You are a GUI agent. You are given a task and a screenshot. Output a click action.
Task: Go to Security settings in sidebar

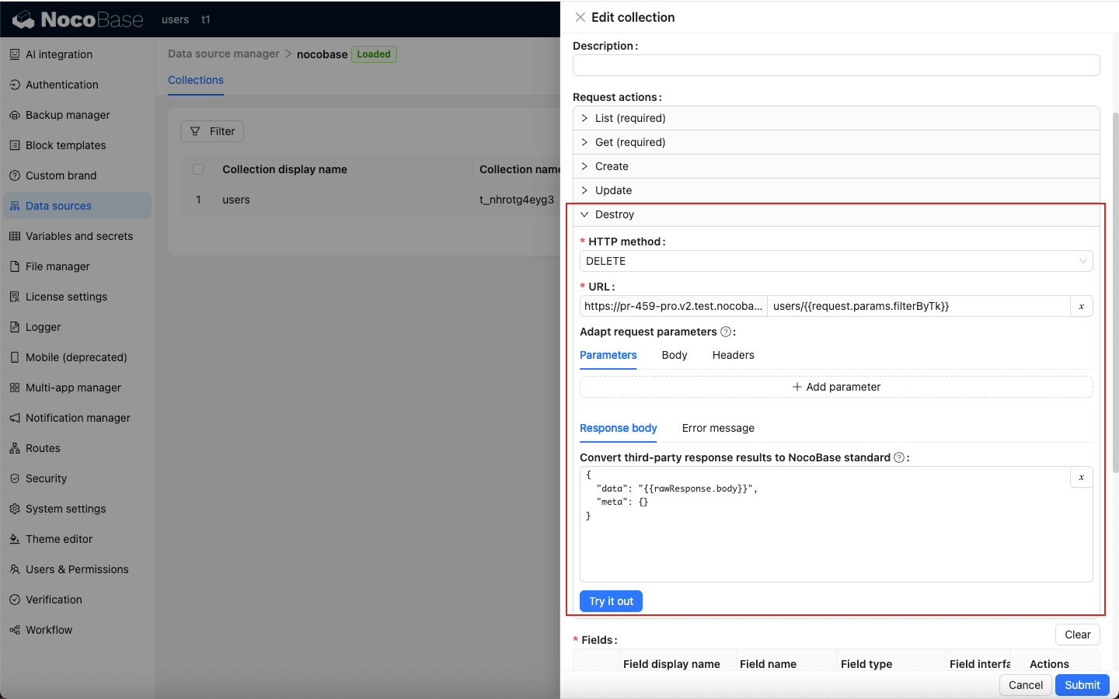[x=46, y=478]
